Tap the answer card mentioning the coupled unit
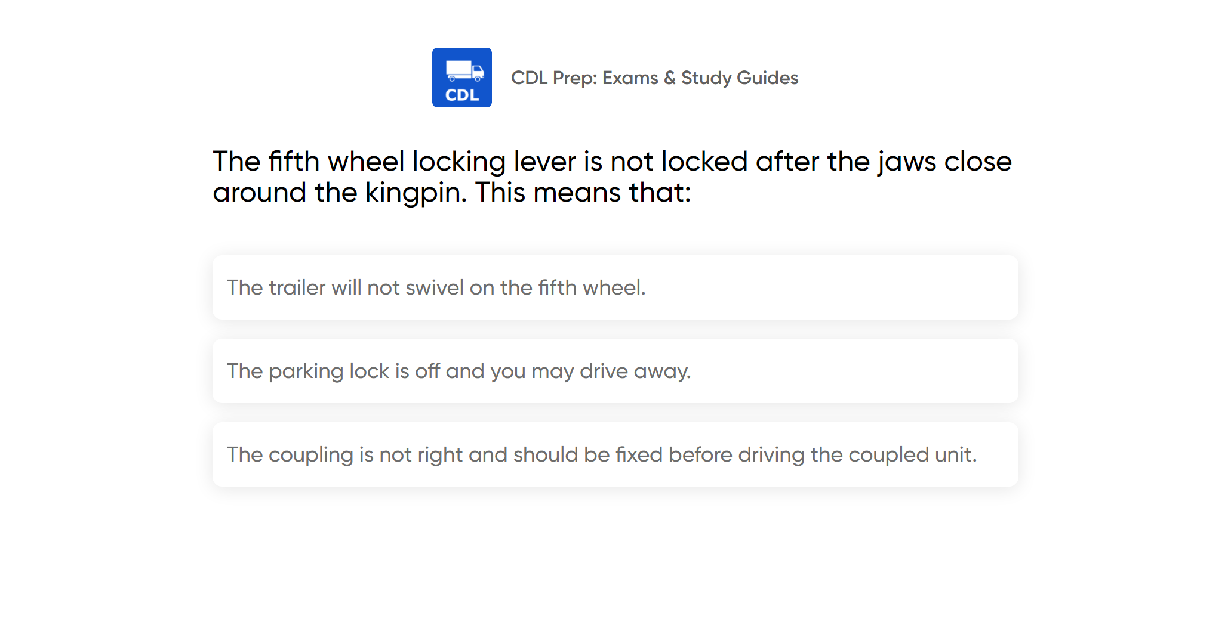The image size is (1231, 644). [615, 454]
